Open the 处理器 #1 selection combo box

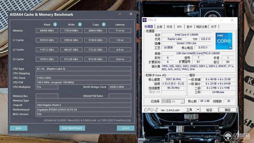click(x=173, y=101)
